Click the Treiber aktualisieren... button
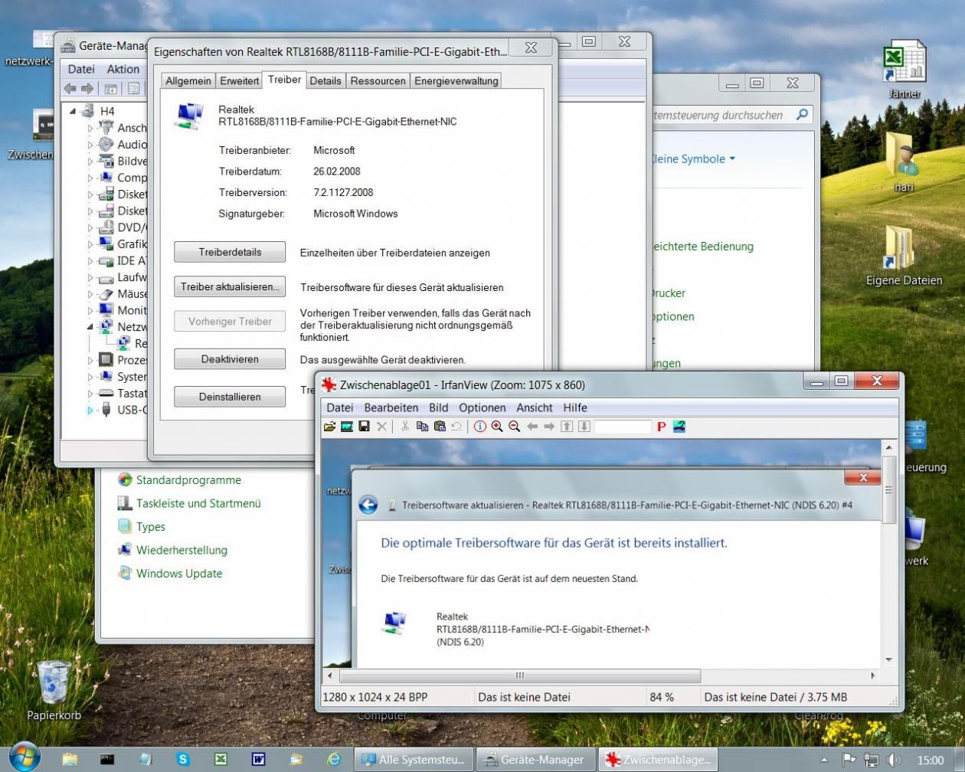This screenshot has width=965, height=772. click(x=230, y=286)
